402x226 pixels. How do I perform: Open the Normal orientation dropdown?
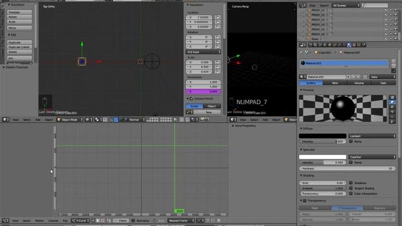(x=137, y=119)
